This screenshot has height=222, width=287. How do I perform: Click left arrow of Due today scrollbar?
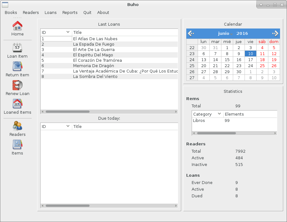(x=43, y=206)
